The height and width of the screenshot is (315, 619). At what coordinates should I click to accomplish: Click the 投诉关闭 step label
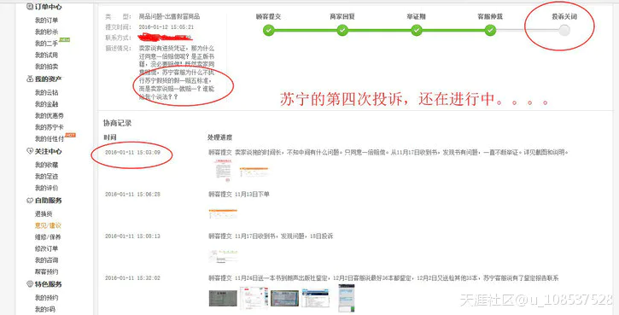point(564,16)
